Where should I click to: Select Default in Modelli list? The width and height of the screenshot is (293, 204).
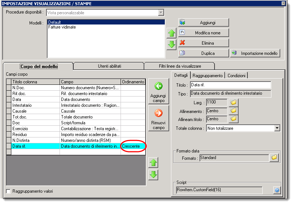[x=106, y=22]
